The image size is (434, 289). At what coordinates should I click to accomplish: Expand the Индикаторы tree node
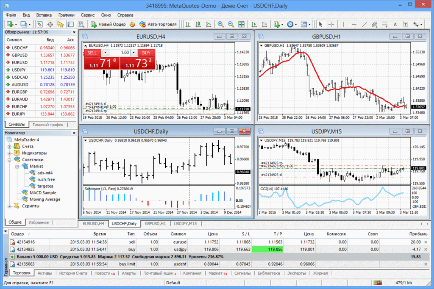[x=10, y=153]
